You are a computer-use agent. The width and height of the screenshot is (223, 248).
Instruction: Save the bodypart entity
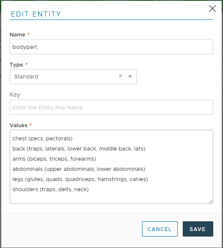(x=198, y=229)
